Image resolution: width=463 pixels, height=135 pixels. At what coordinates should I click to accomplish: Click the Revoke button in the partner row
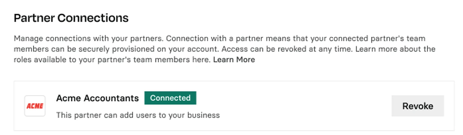(418, 106)
